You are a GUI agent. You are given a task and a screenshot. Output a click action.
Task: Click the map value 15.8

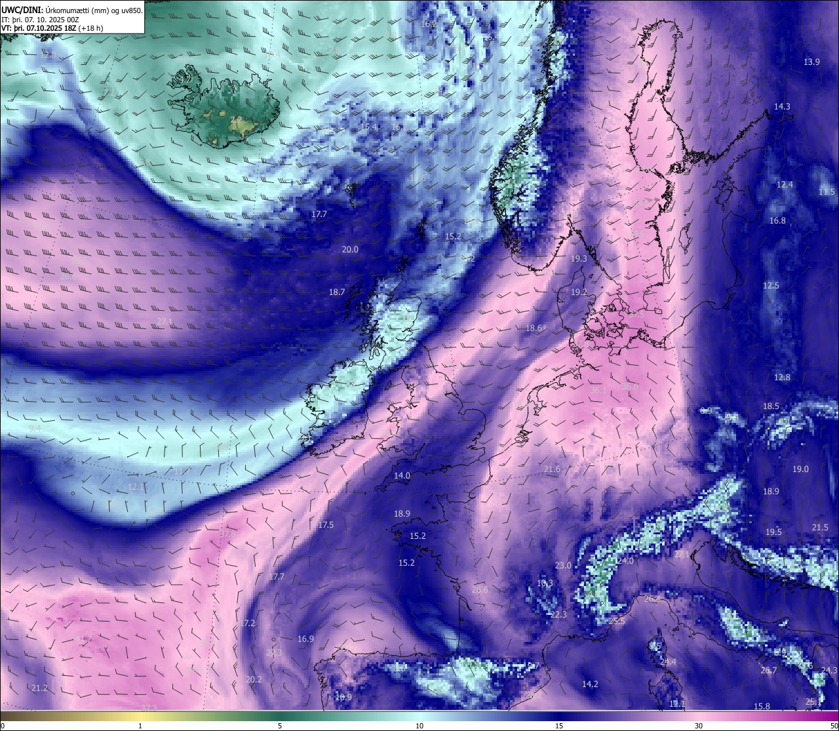pos(762,706)
